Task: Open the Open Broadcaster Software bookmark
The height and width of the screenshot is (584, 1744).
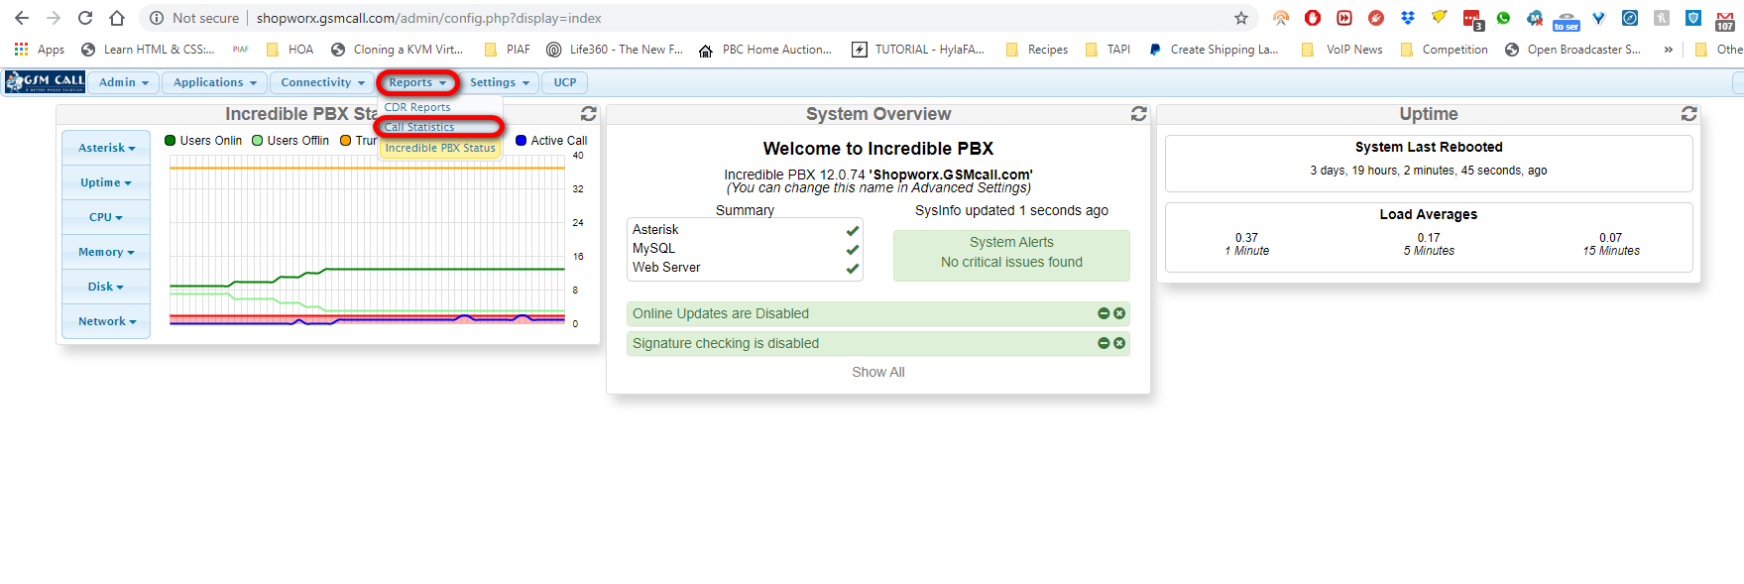Action: tap(1572, 50)
